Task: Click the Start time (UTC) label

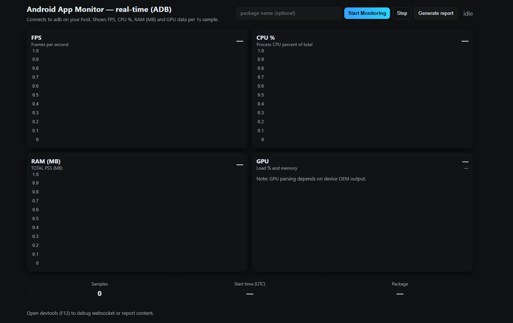Action: pyautogui.click(x=250, y=284)
